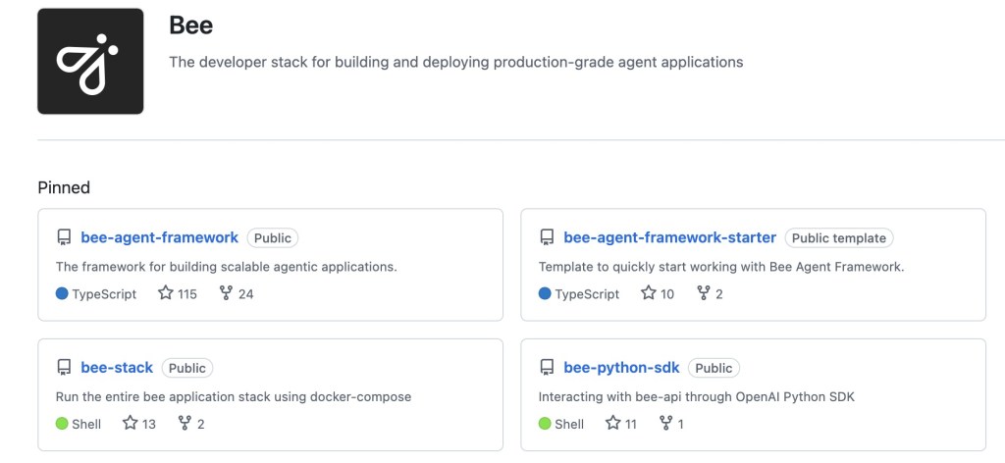
Task: Open the bee-agent-framework repository link
Action: pos(159,237)
